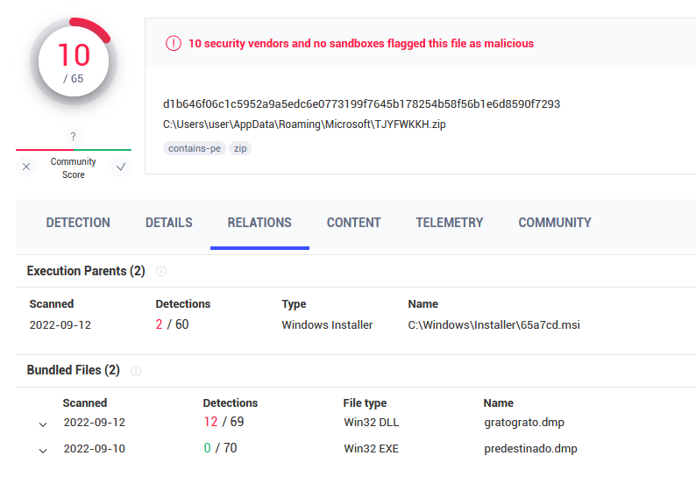Click the Execution Parents (2) heading
The width and height of the screenshot is (696, 477).
coord(86,271)
